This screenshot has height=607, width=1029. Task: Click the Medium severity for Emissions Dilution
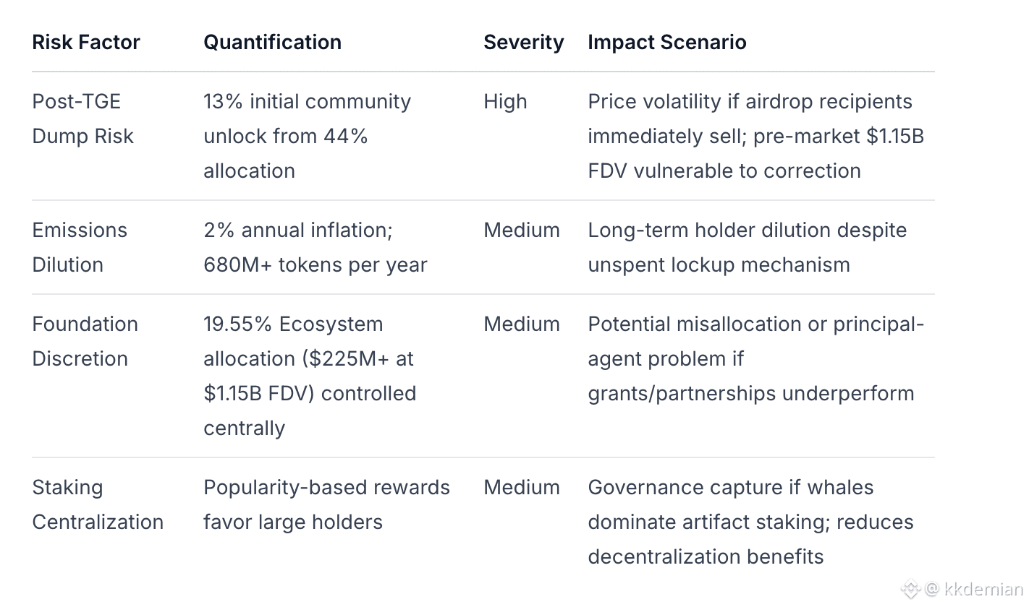(522, 230)
